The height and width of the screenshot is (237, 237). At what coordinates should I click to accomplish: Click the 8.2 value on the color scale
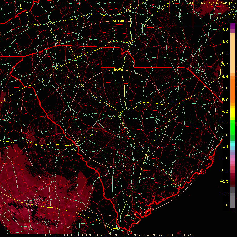click(x=225, y=53)
